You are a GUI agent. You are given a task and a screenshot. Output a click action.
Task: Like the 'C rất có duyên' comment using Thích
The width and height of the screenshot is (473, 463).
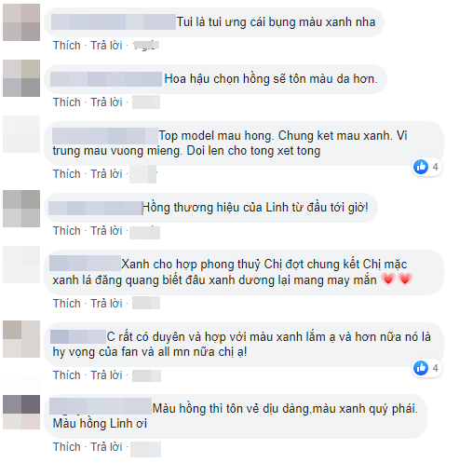tap(67, 375)
